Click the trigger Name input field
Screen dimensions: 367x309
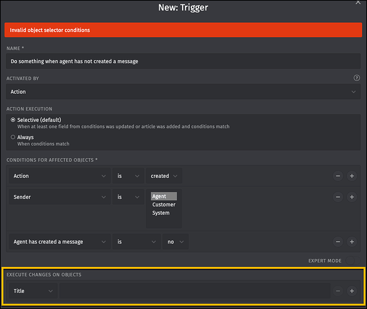(x=183, y=61)
